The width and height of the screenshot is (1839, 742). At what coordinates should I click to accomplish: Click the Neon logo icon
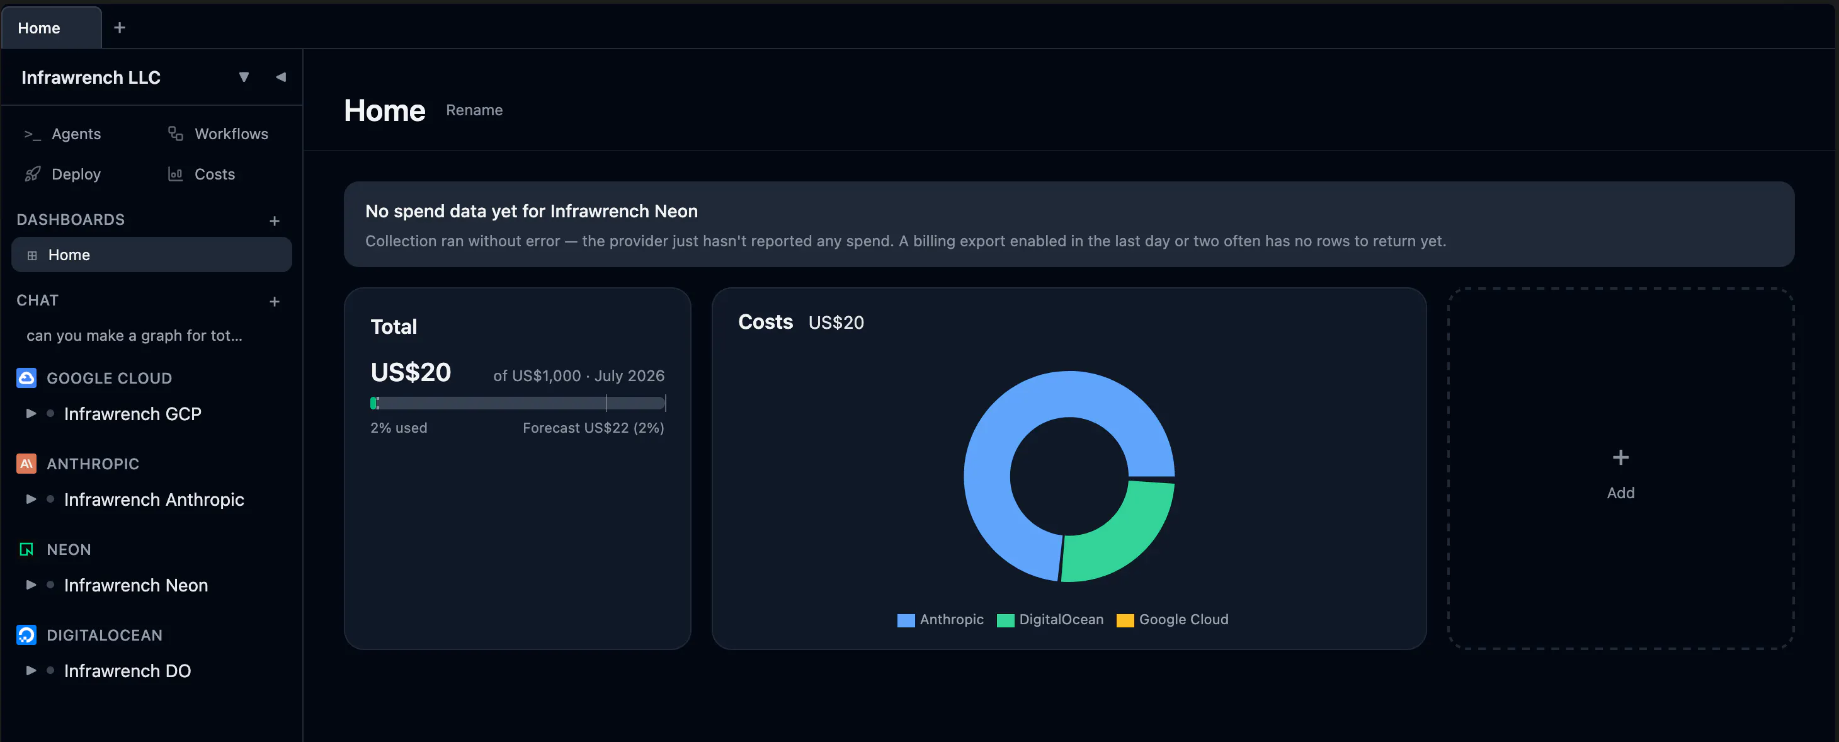(26, 549)
